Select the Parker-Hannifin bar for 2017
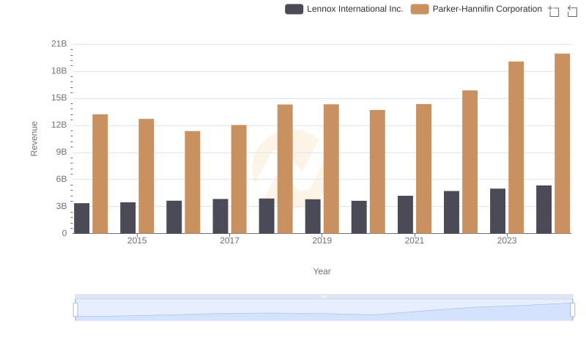The height and width of the screenshot is (338, 586). coord(239,179)
